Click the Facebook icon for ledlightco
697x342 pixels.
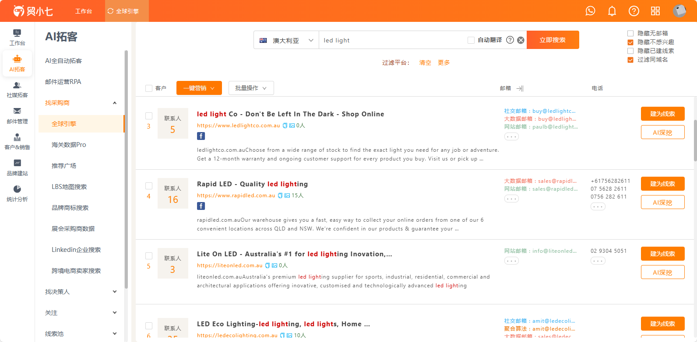[201, 136]
